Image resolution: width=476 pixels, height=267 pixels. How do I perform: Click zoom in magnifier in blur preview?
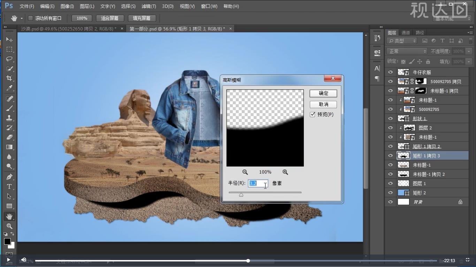pos(285,172)
